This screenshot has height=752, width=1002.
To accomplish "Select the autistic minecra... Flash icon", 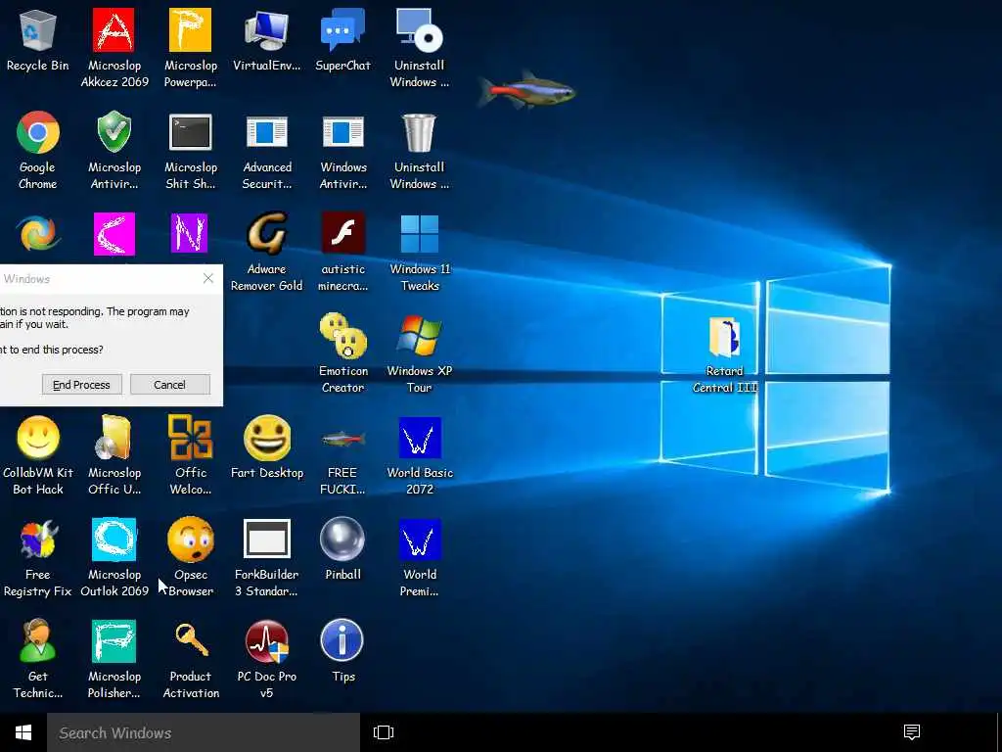I will 342,233.
